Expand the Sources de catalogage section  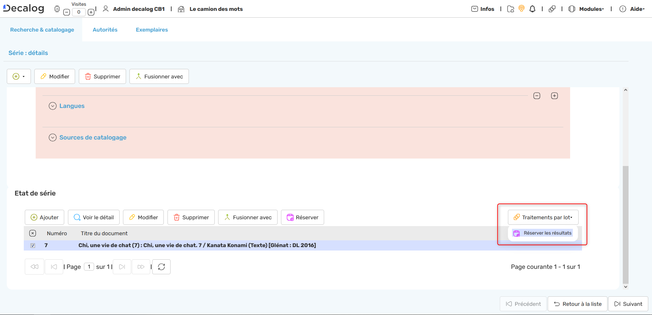pos(53,137)
